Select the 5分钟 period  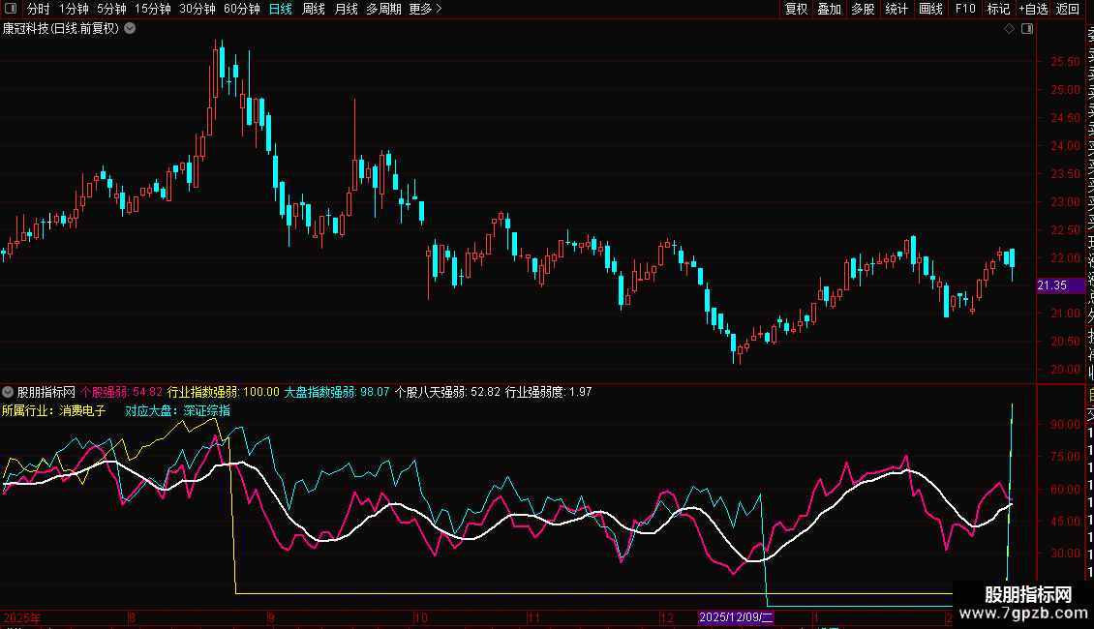111,9
